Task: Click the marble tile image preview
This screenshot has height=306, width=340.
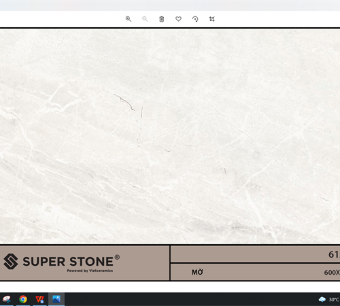Action: [x=170, y=136]
